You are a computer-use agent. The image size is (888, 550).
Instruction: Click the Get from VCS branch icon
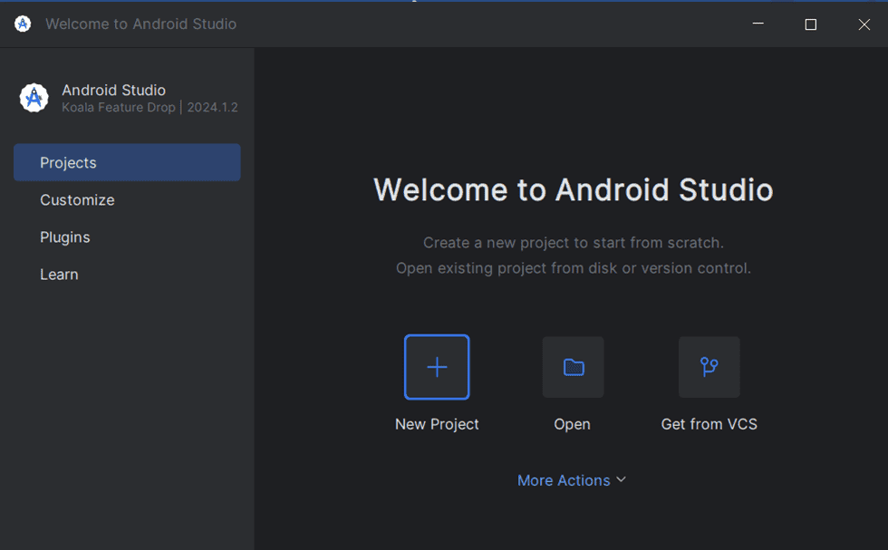click(x=709, y=367)
